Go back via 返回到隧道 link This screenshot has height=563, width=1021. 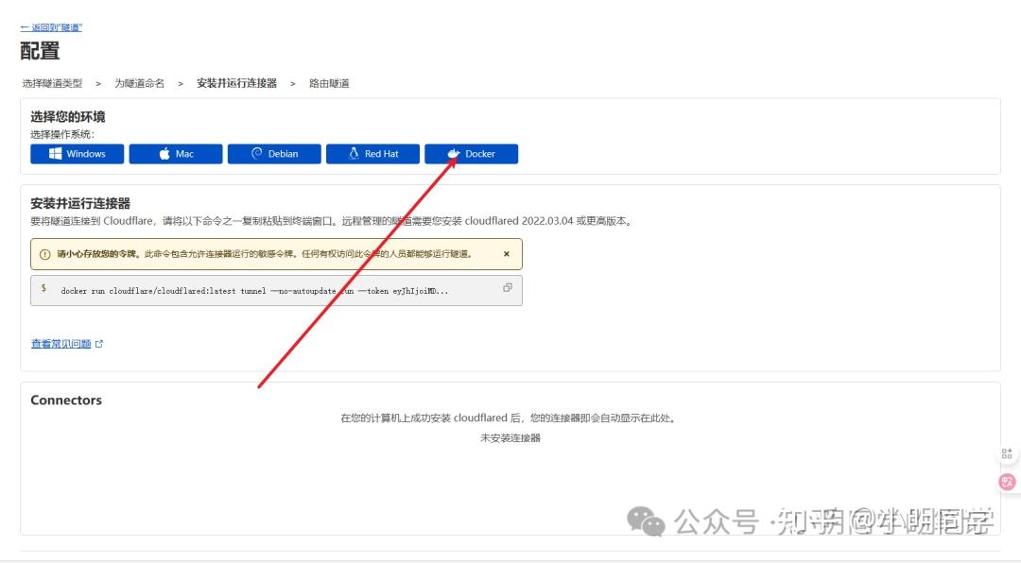[x=51, y=27]
